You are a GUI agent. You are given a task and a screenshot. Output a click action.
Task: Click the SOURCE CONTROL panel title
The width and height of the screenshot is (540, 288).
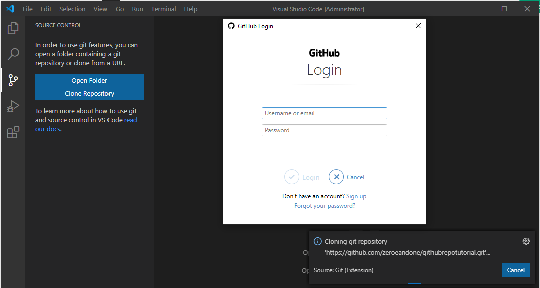click(x=58, y=25)
